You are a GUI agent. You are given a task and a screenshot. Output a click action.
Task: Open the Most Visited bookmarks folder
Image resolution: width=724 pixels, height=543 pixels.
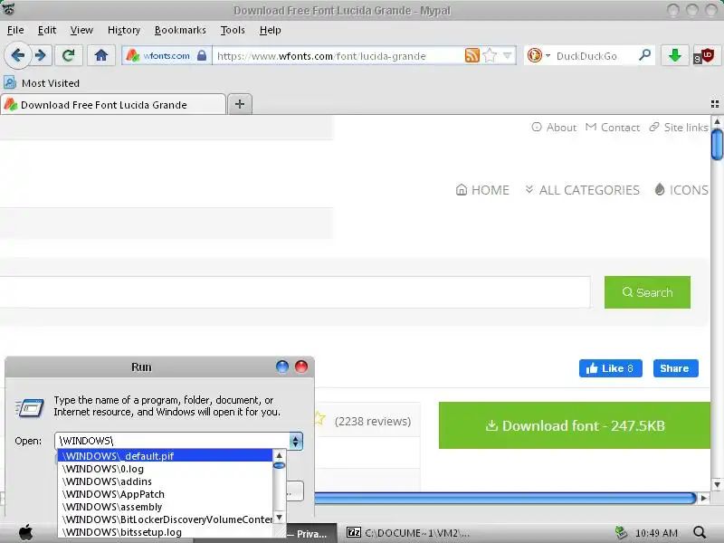pos(42,83)
